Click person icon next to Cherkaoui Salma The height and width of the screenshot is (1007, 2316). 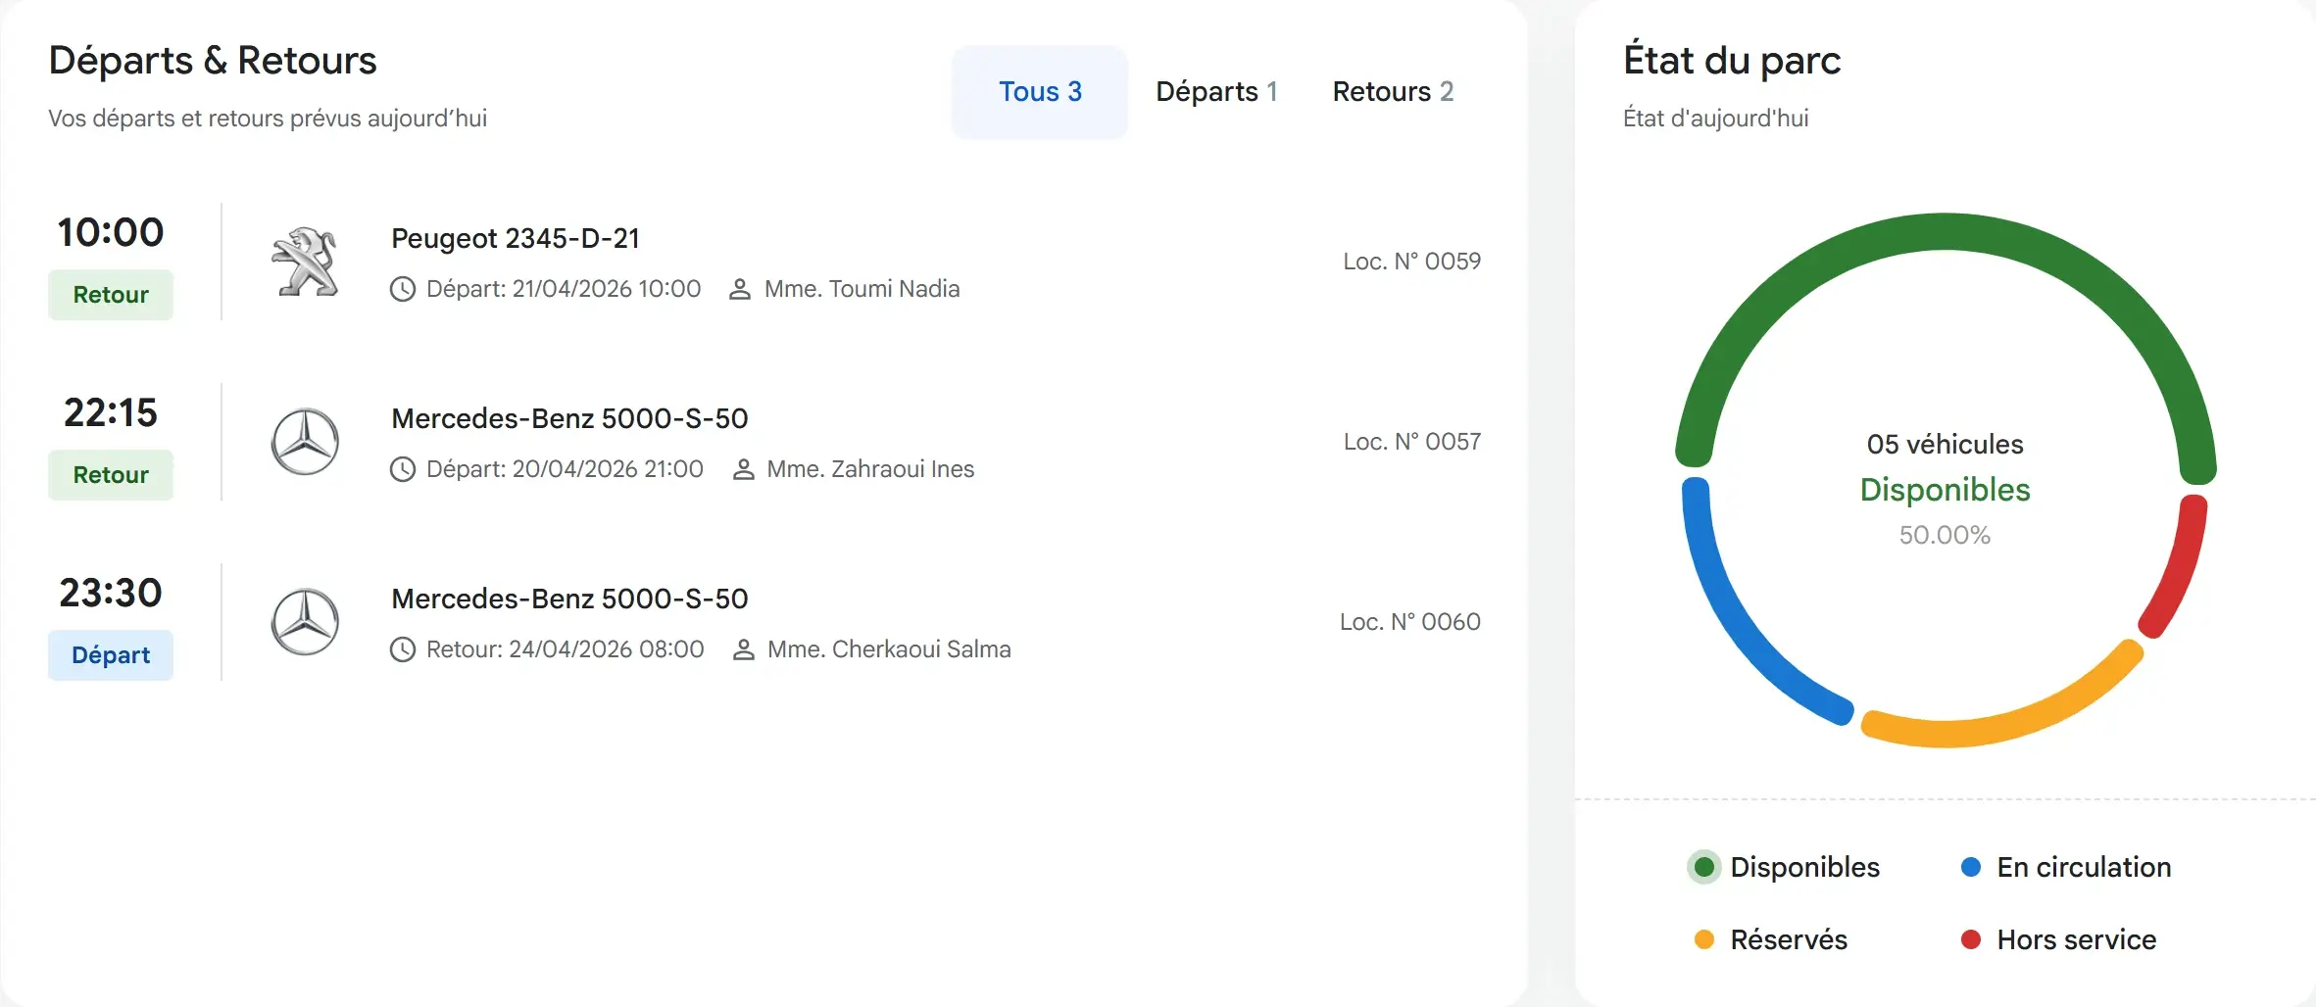point(744,649)
